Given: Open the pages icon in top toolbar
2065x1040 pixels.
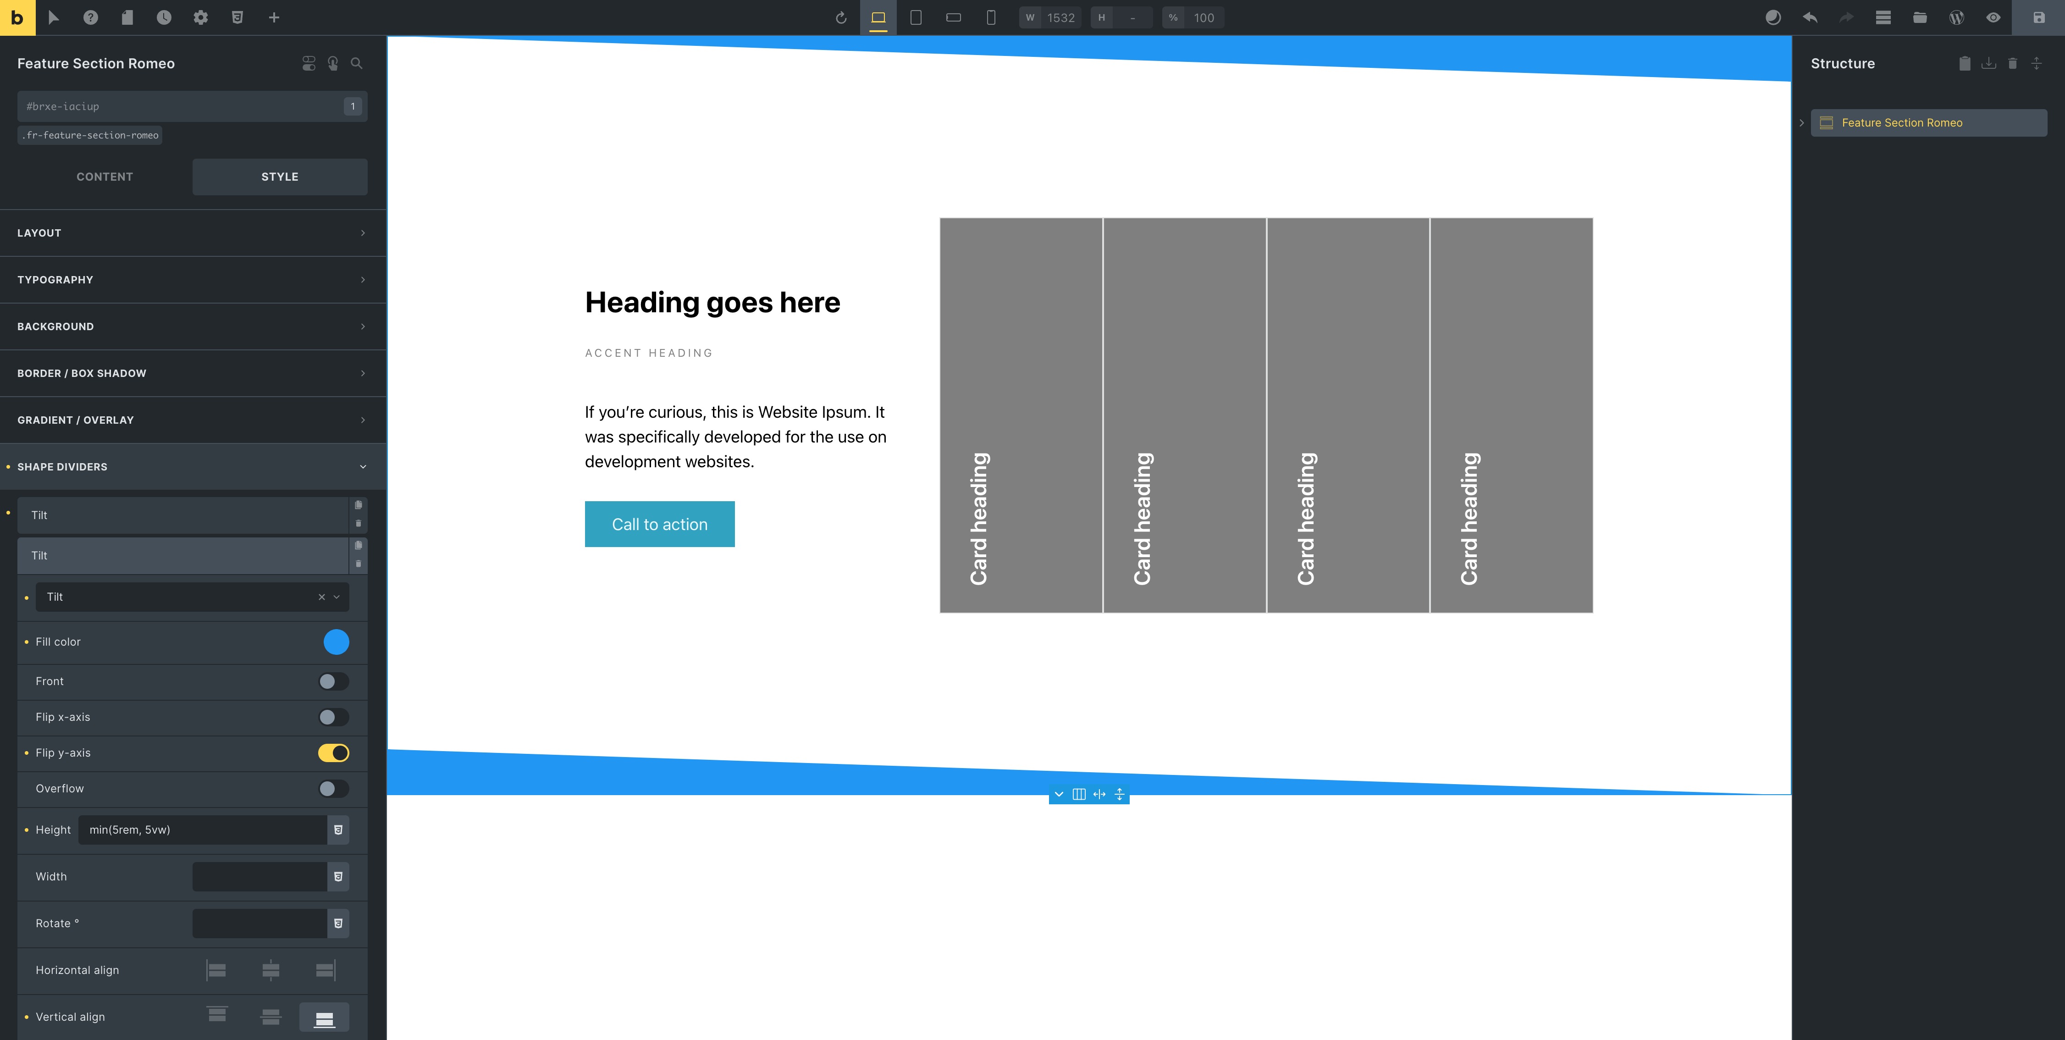Looking at the screenshot, I should click(x=127, y=17).
